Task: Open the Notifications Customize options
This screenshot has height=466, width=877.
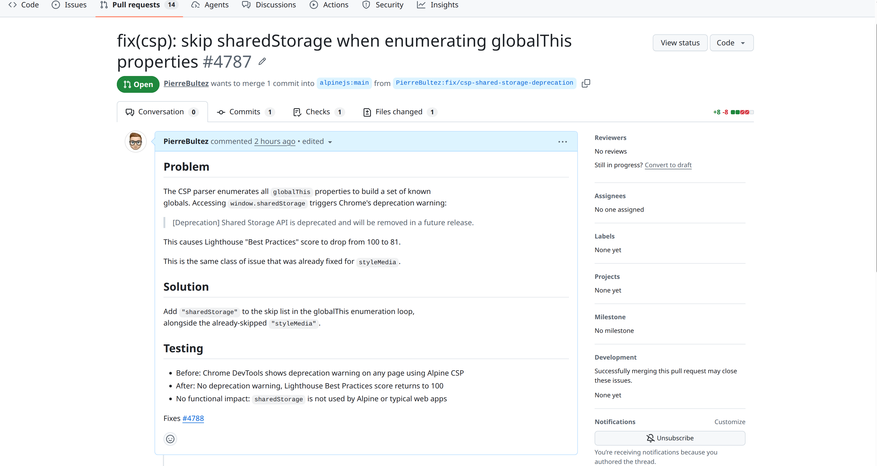Action: (x=730, y=422)
